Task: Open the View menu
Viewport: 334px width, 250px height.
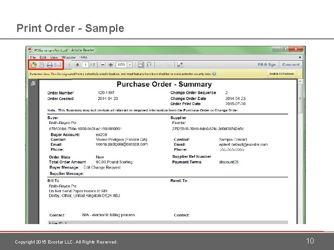Action: point(54,57)
